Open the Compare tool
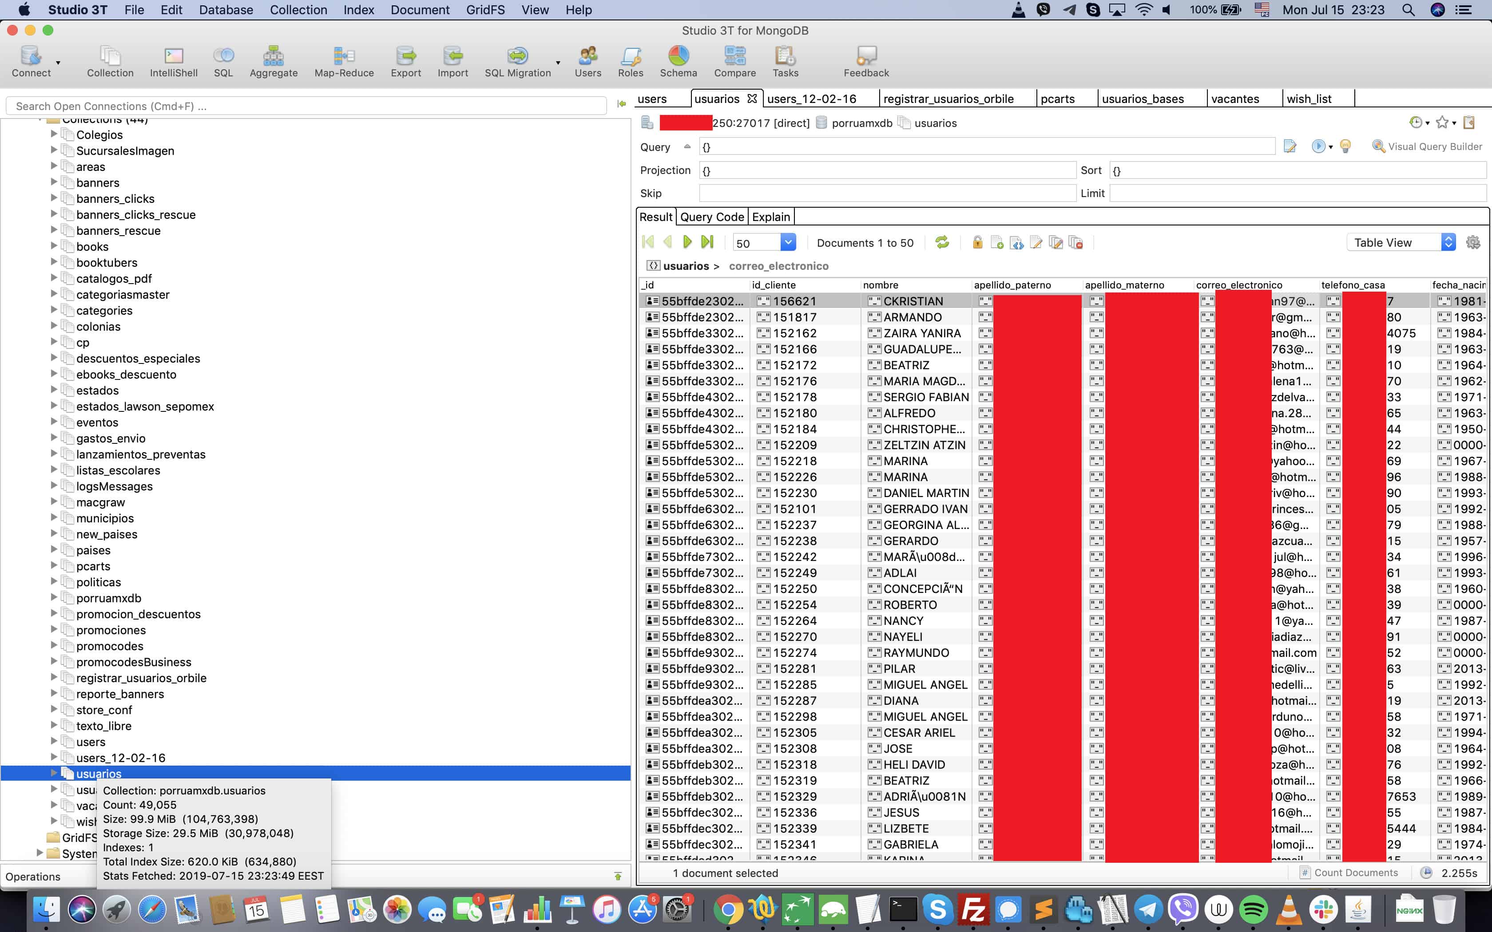 734,62
